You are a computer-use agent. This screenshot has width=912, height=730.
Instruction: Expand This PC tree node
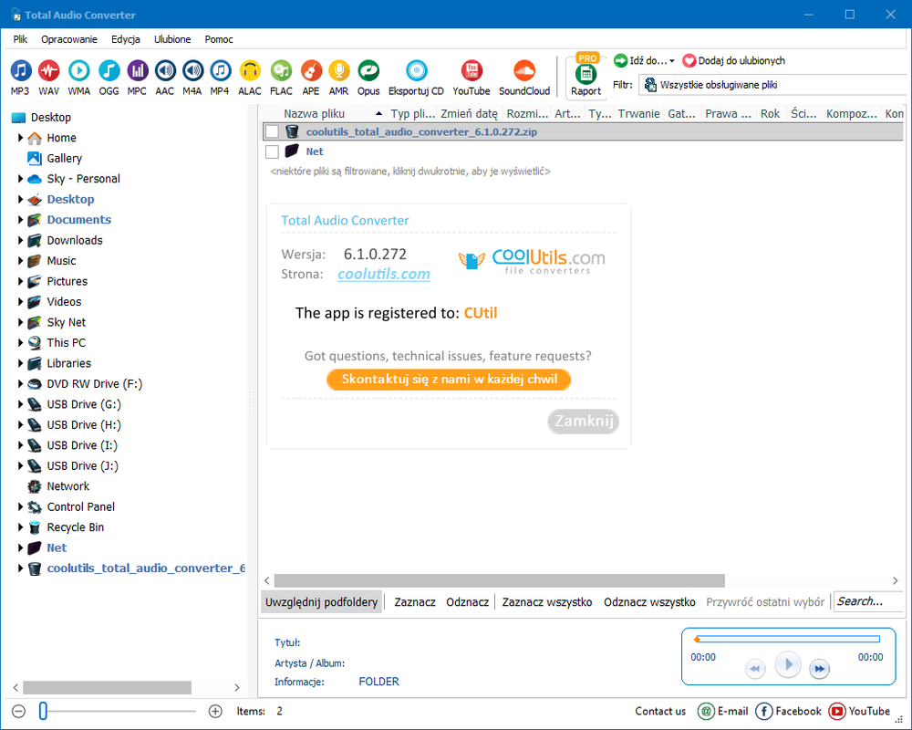[x=20, y=343]
